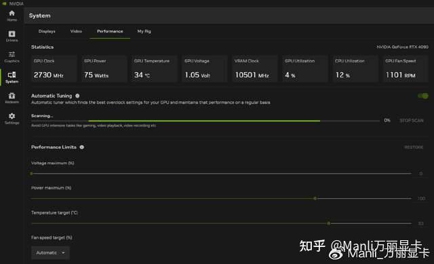Turn off the Automatic Tuning switch
434x264 pixels.
click(x=423, y=96)
